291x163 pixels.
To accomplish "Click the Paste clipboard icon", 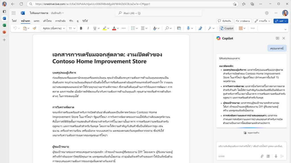I will [x=25, y=28].
